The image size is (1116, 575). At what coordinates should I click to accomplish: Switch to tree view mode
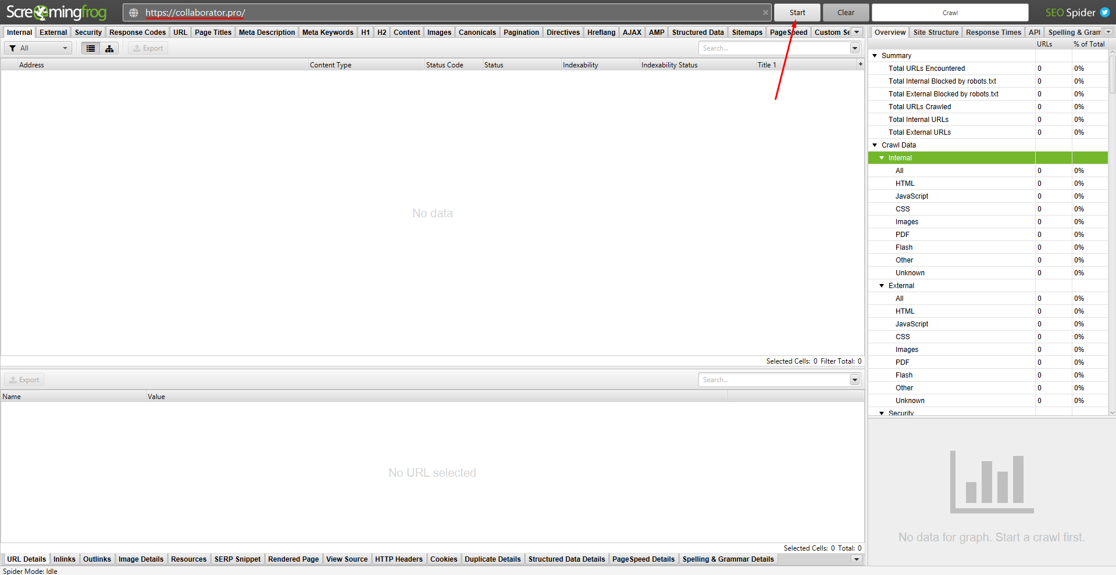109,48
